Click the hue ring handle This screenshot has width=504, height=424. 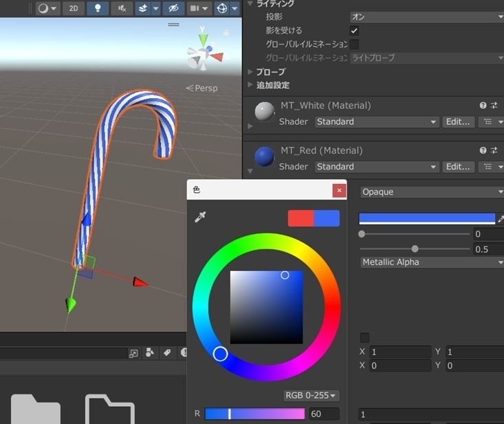pos(220,354)
